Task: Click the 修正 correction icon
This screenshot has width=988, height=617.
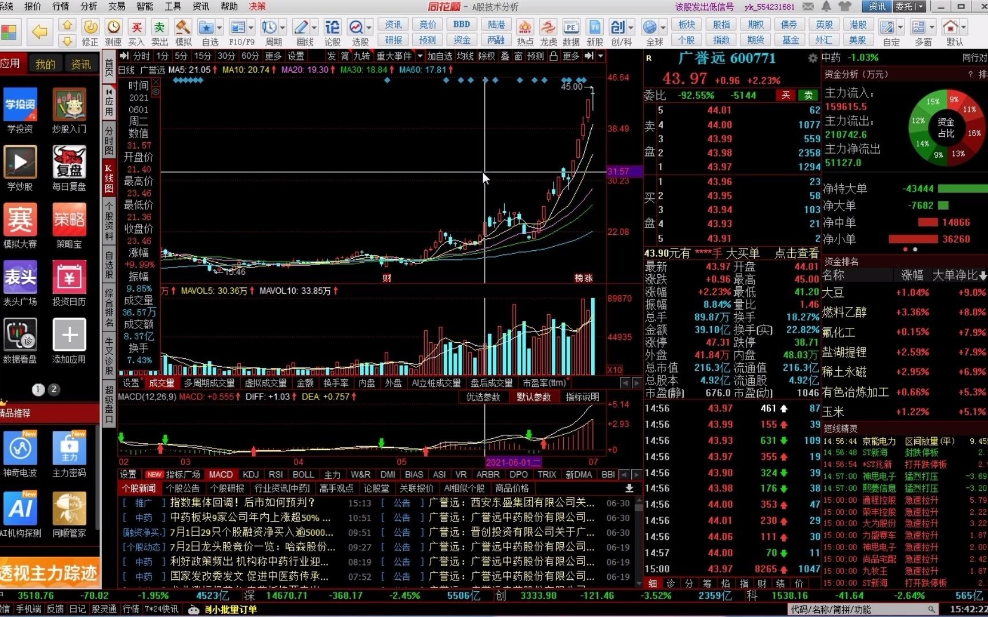Action: tap(90, 33)
